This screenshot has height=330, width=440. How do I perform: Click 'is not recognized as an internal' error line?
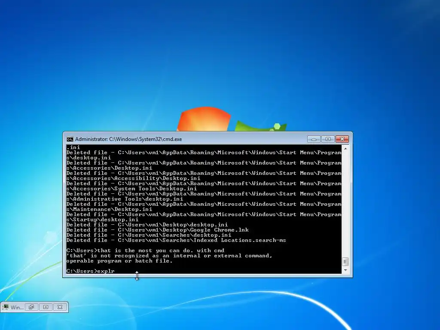(169, 256)
